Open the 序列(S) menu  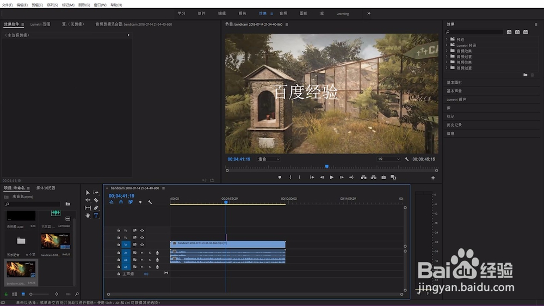[x=52, y=5]
